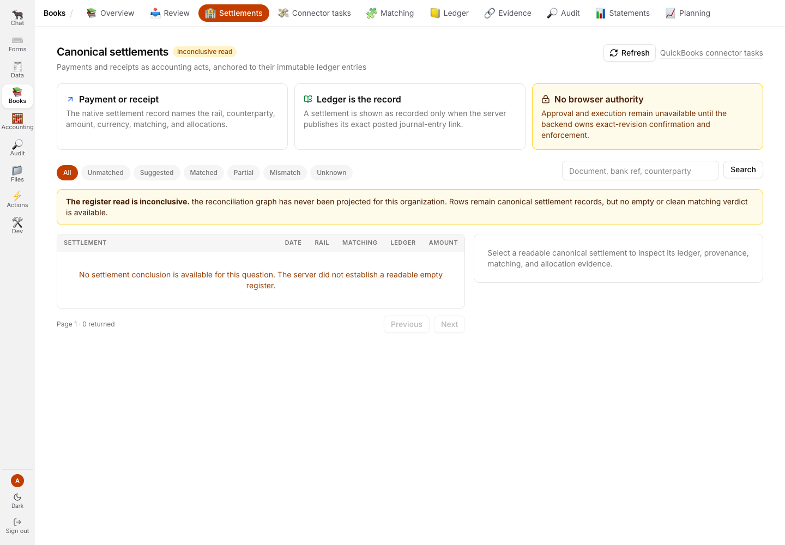Select the All filter chip

(67, 173)
